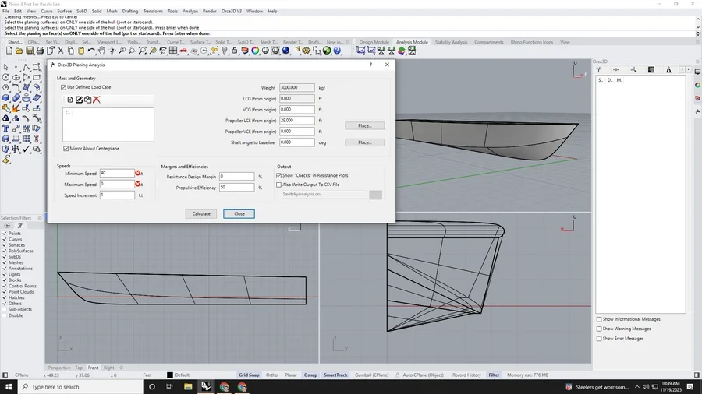
Task: Click the red X delete load case icon
Action: click(96, 100)
